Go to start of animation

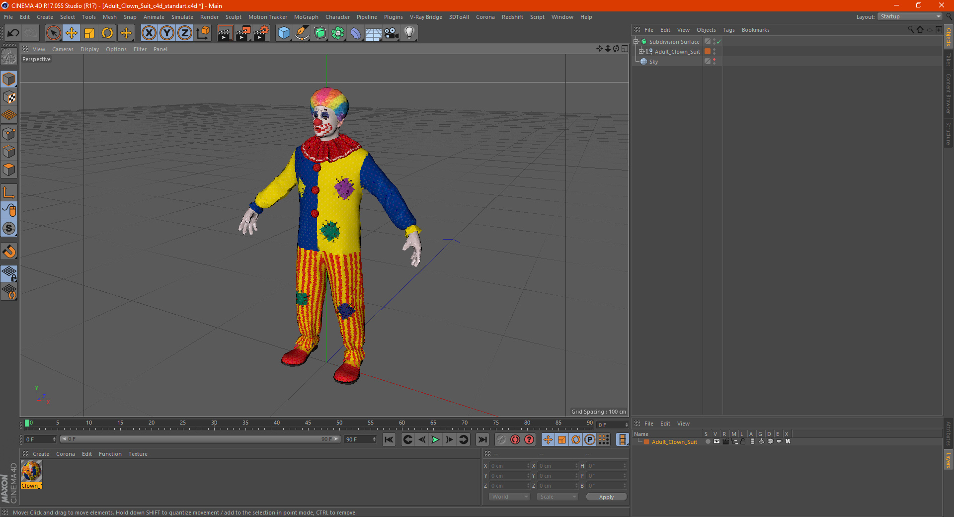[389, 439]
